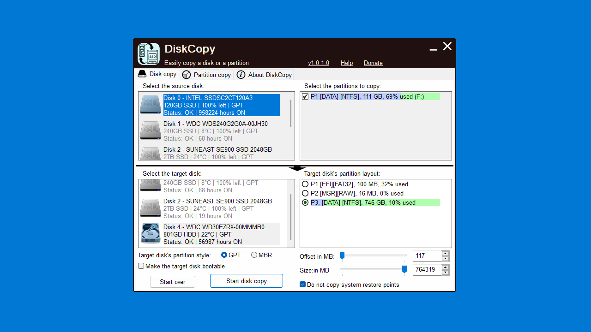Select P1 [EFI][FAT32] 100 MB radio button
Viewport: 591px width, 332px height.
[x=305, y=184]
